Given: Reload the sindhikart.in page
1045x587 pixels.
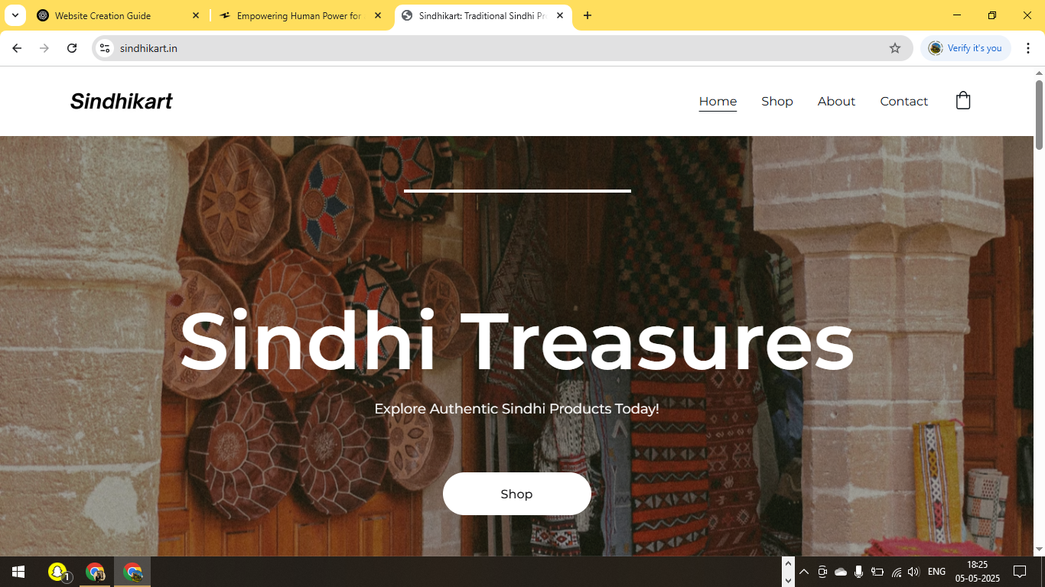Looking at the screenshot, I should coord(72,48).
